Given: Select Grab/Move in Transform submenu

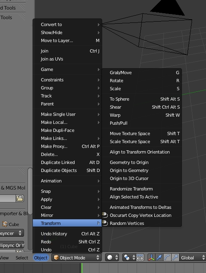Looking at the screenshot, I should (142, 73).
